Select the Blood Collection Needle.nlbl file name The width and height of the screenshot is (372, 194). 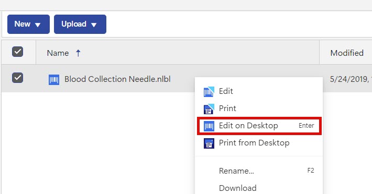pyautogui.click(x=117, y=79)
